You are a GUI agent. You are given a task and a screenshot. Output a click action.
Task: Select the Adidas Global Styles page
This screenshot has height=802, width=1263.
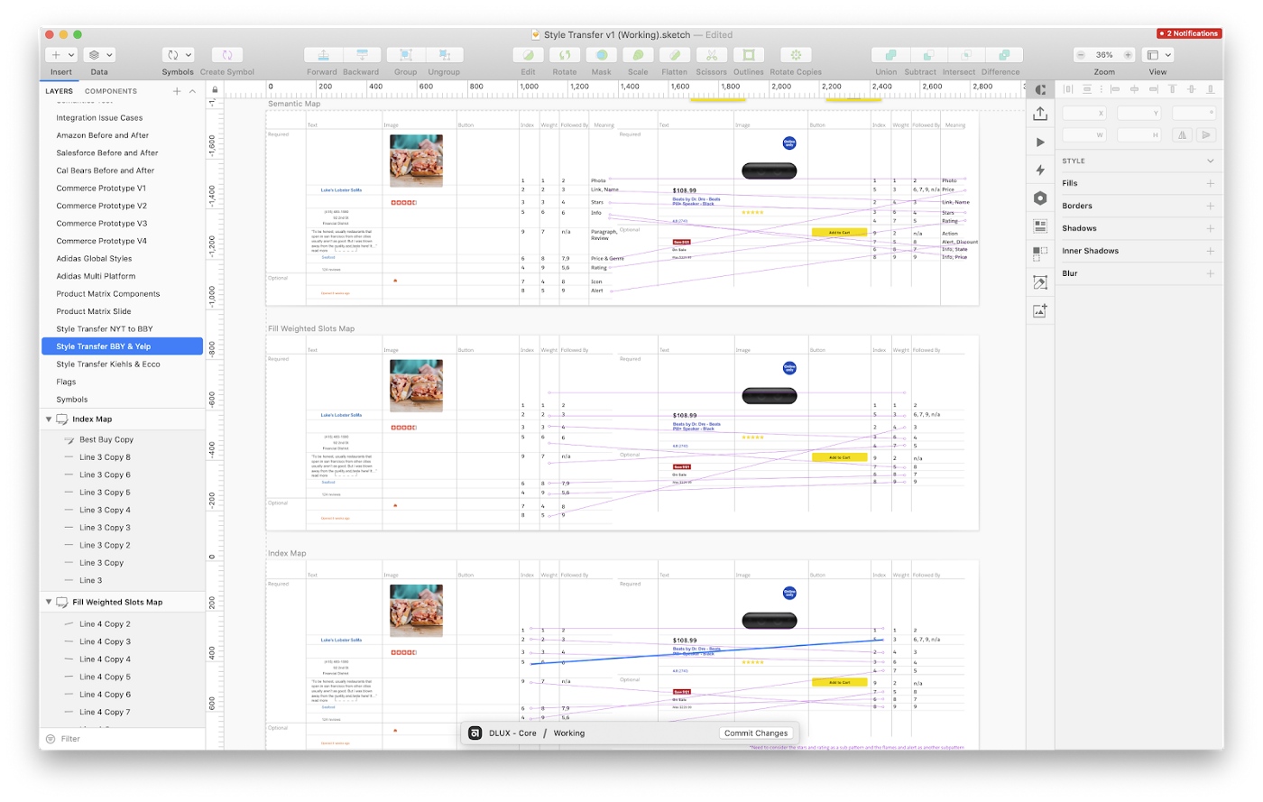point(94,259)
